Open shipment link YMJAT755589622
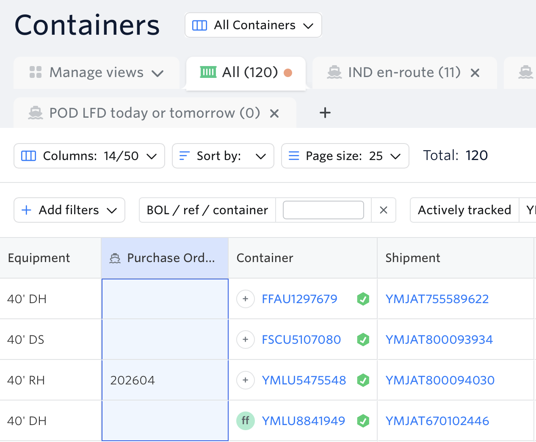The height and width of the screenshot is (442, 536). (437, 299)
